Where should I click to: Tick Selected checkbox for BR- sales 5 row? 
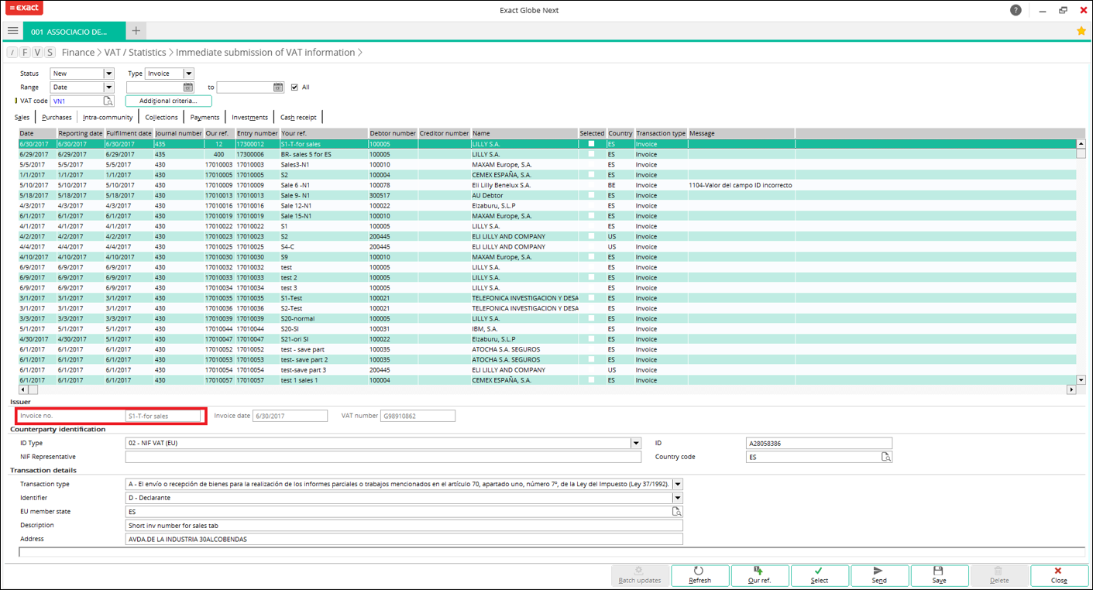point(592,154)
